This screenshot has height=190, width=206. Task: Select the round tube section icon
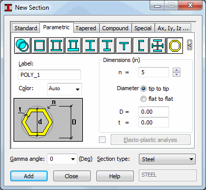(23, 46)
